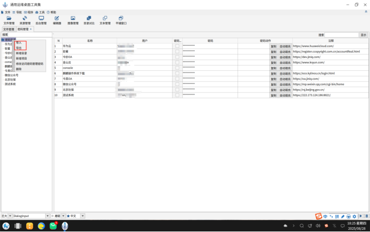Tick the checkbox for 麒麟操作系统下载 row

177,73
